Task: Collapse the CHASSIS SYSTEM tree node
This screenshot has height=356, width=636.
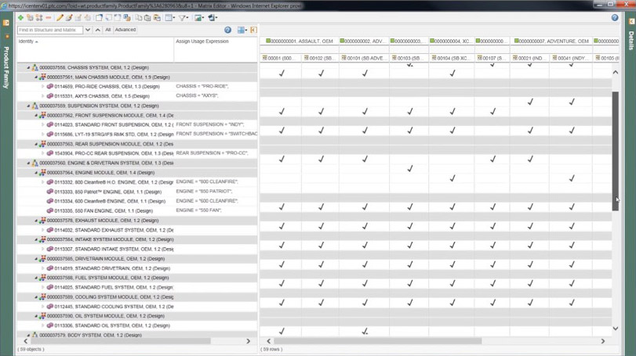Action: click(x=28, y=68)
